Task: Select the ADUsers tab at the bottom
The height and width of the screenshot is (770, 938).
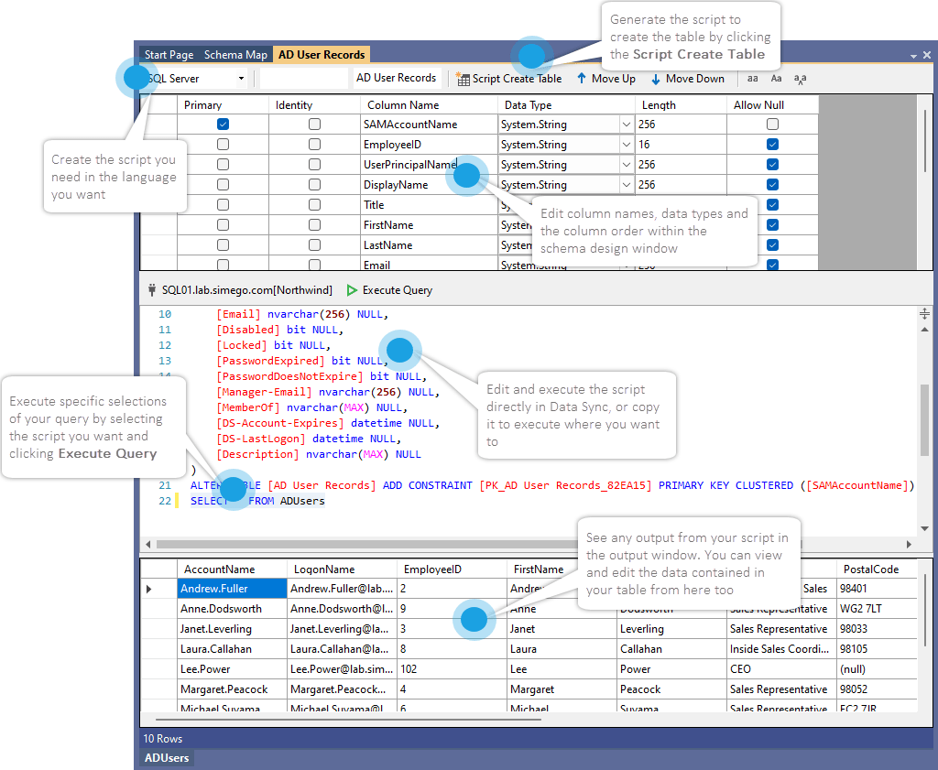Action: pos(167,757)
